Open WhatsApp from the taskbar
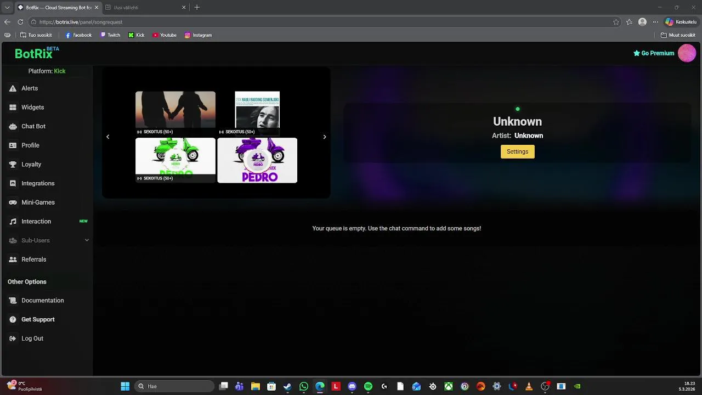Viewport: 702px width, 395px height. pyautogui.click(x=304, y=386)
